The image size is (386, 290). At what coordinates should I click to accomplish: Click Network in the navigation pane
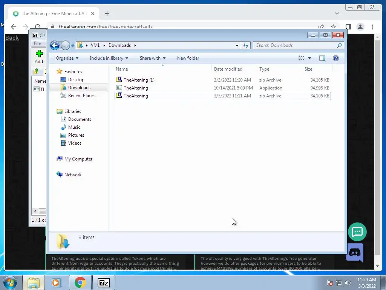[73, 175]
